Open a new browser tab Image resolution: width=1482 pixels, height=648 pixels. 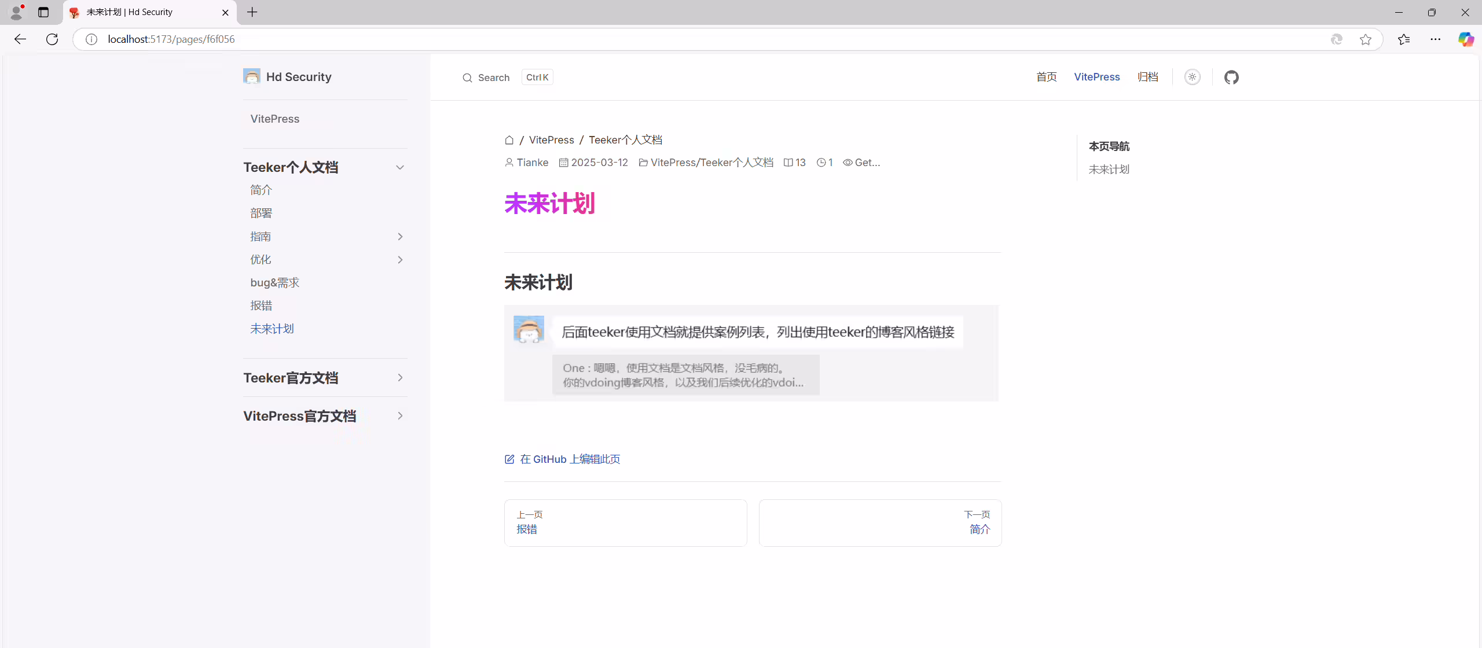252,12
